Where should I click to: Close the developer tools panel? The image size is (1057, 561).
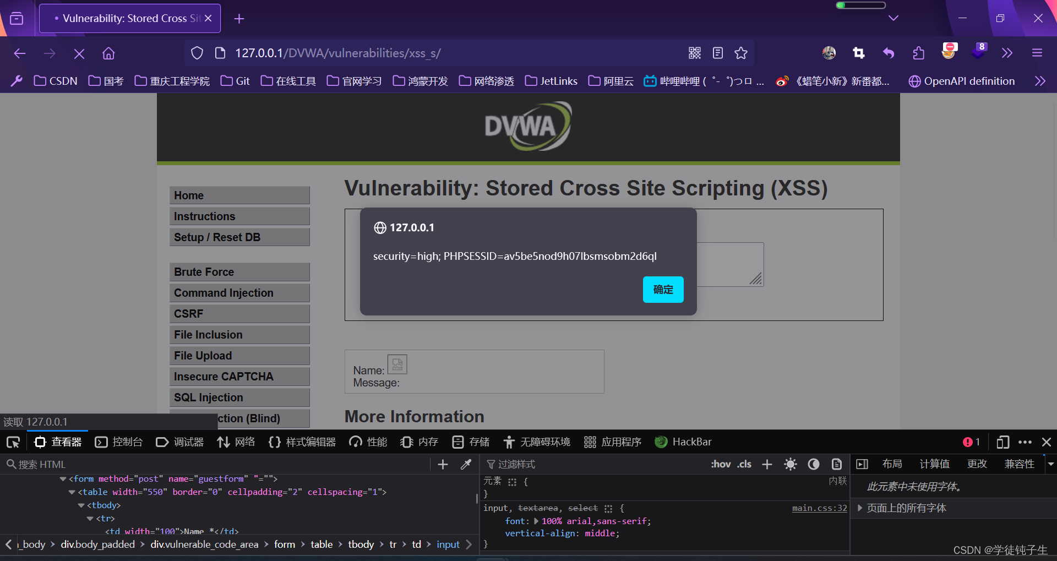pyautogui.click(x=1047, y=442)
